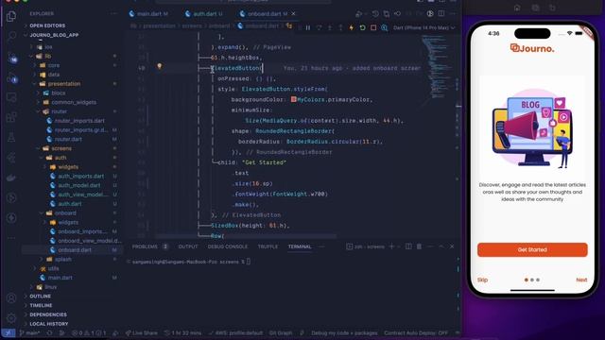The height and width of the screenshot is (340, 605).
Task: Click Contract Auto Deploy: OFF in status bar
Action: pos(416,332)
